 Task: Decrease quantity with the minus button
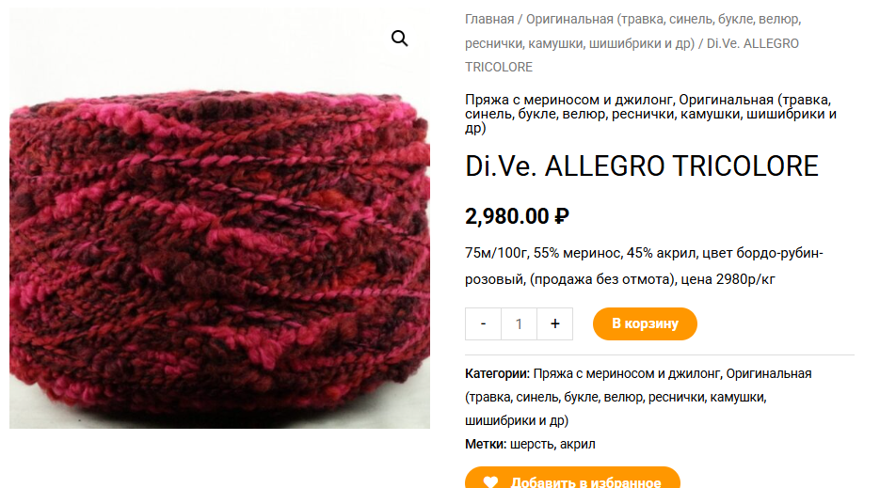[x=483, y=323]
